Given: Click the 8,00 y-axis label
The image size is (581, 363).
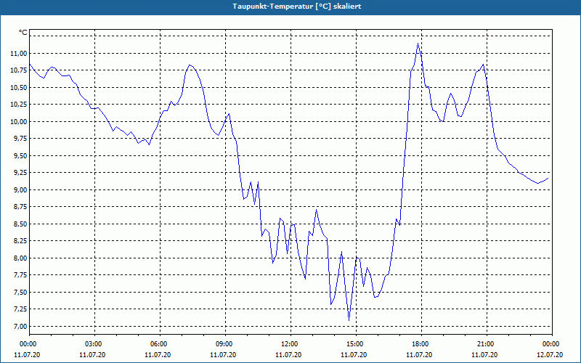Looking at the screenshot, I should (21, 258).
